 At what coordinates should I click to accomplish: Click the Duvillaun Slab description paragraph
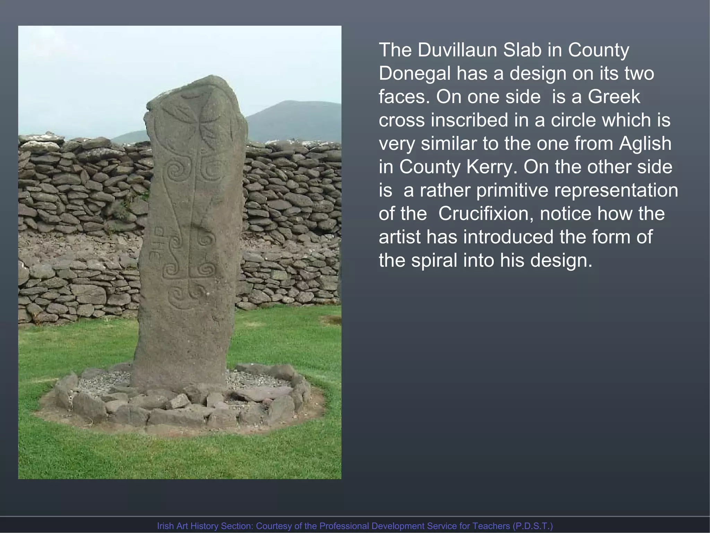coord(528,155)
